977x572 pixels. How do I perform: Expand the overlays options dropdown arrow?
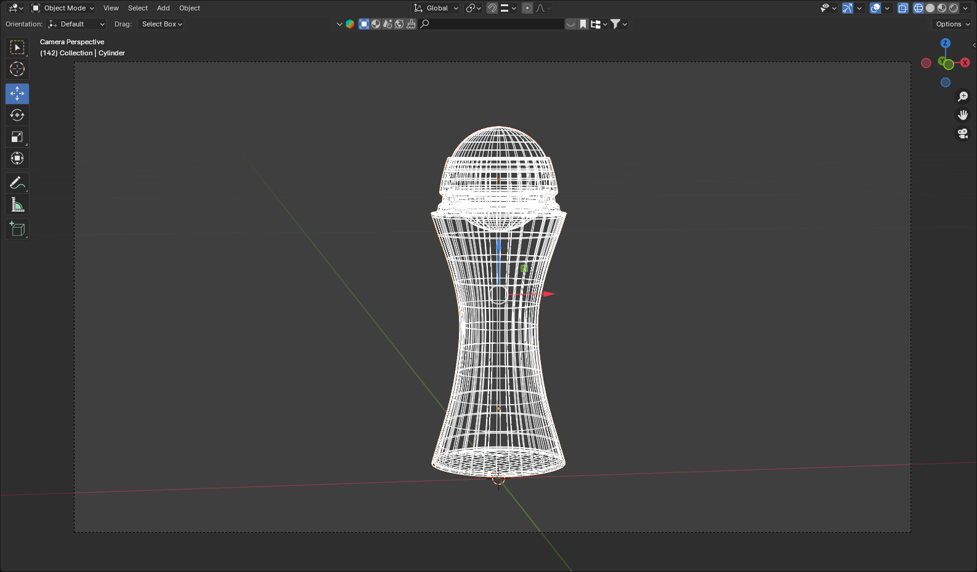pyautogui.click(x=887, y=8)
